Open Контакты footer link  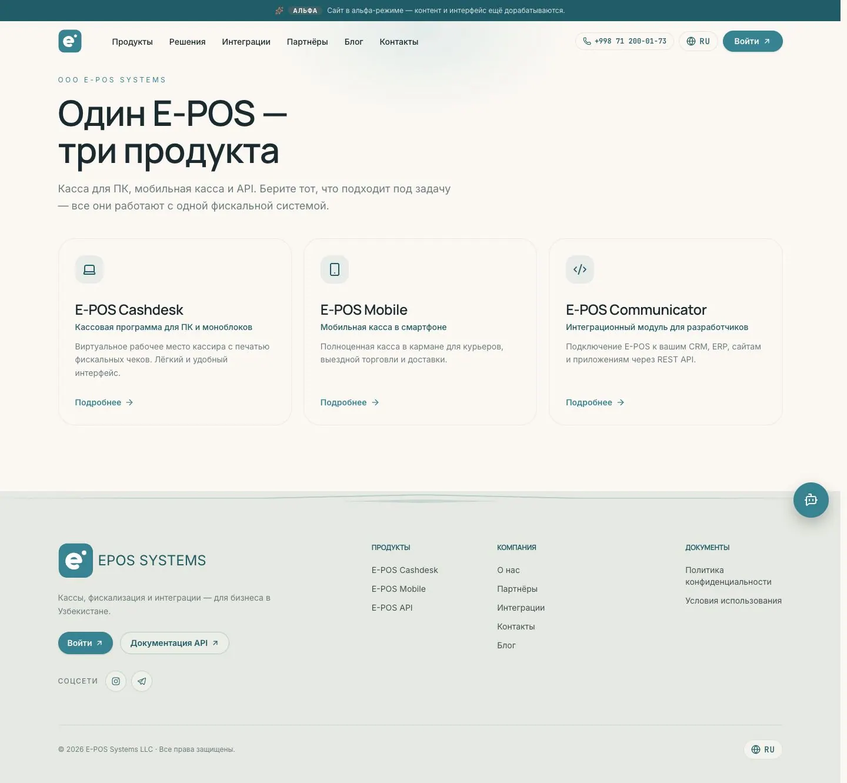coord(516,627)
